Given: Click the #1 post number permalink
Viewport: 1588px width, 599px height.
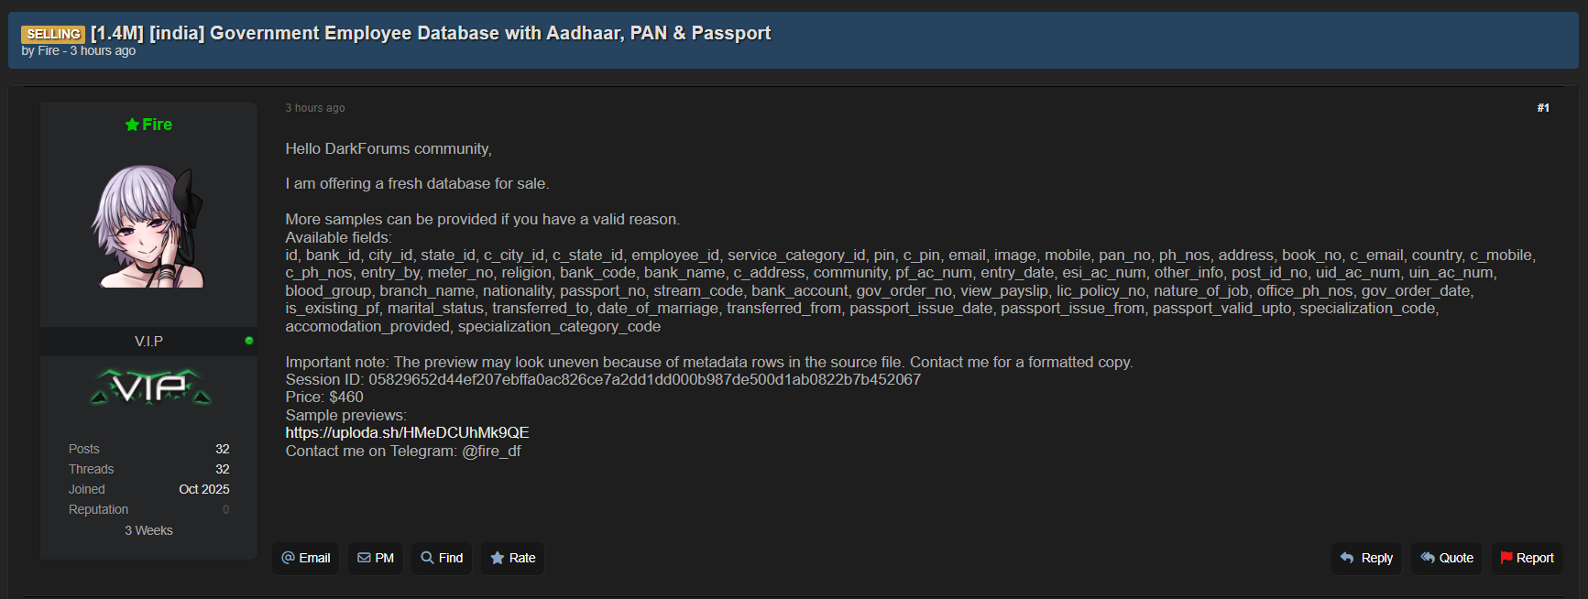Looking at the screenshot, I should (1543, 108).
